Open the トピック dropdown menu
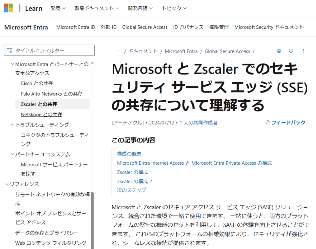The width and height of the screenshot is (316, 249). [x=174, y=8]
